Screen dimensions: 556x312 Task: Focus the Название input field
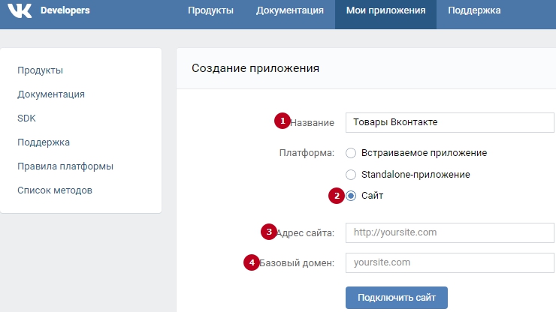(x=449, y=122)
